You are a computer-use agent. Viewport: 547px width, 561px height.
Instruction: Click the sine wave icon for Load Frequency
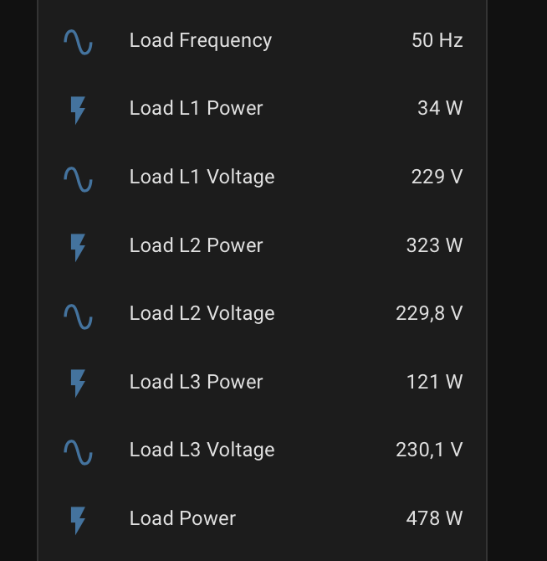click(x=79, y=42)
